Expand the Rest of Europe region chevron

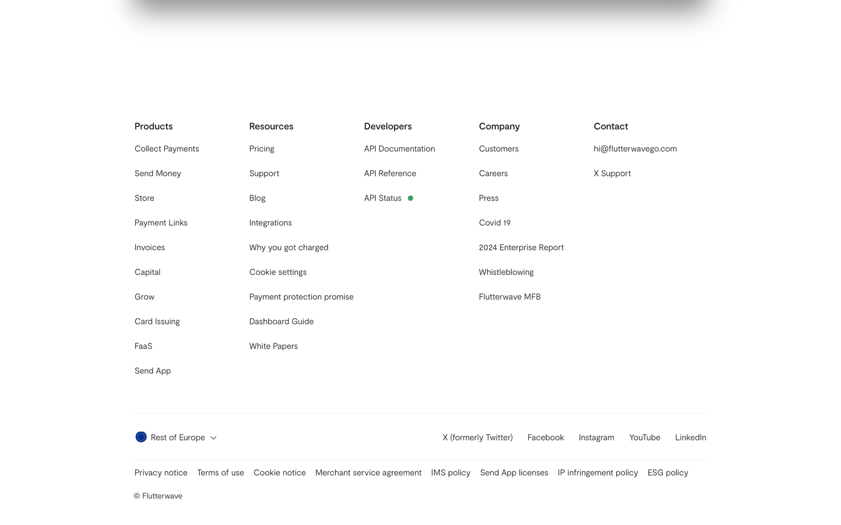coord(213,438)
